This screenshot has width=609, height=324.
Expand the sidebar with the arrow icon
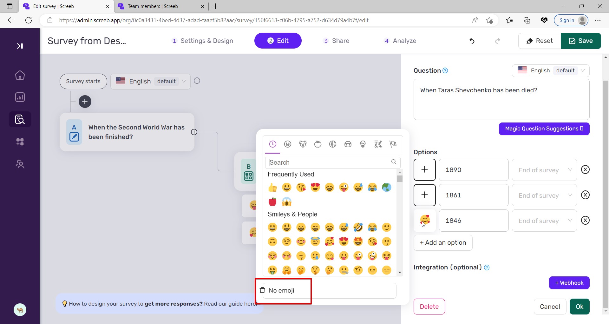[x=20, y=46]
